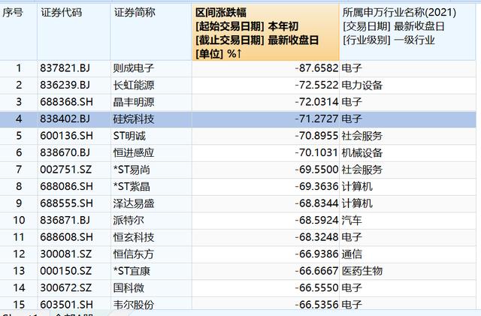Sort by the 区间涨跌幅 column header
Viewport: 481px width, 316px height.
[265, 32]
